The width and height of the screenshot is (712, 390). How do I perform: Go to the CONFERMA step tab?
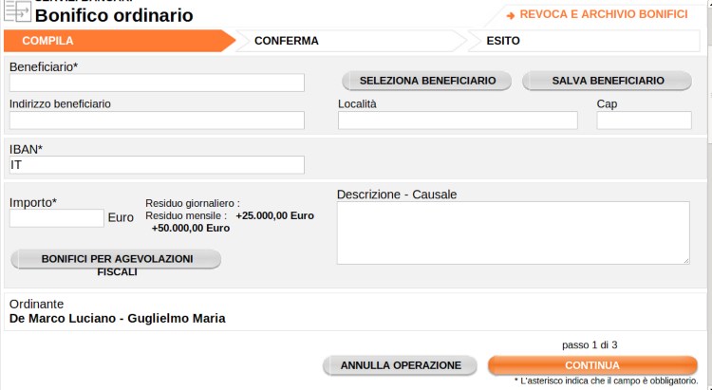point(287,41)
